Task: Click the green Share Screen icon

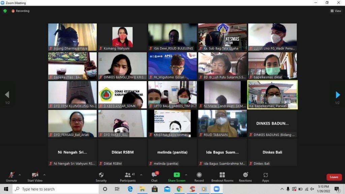Action: coord(177,175)
